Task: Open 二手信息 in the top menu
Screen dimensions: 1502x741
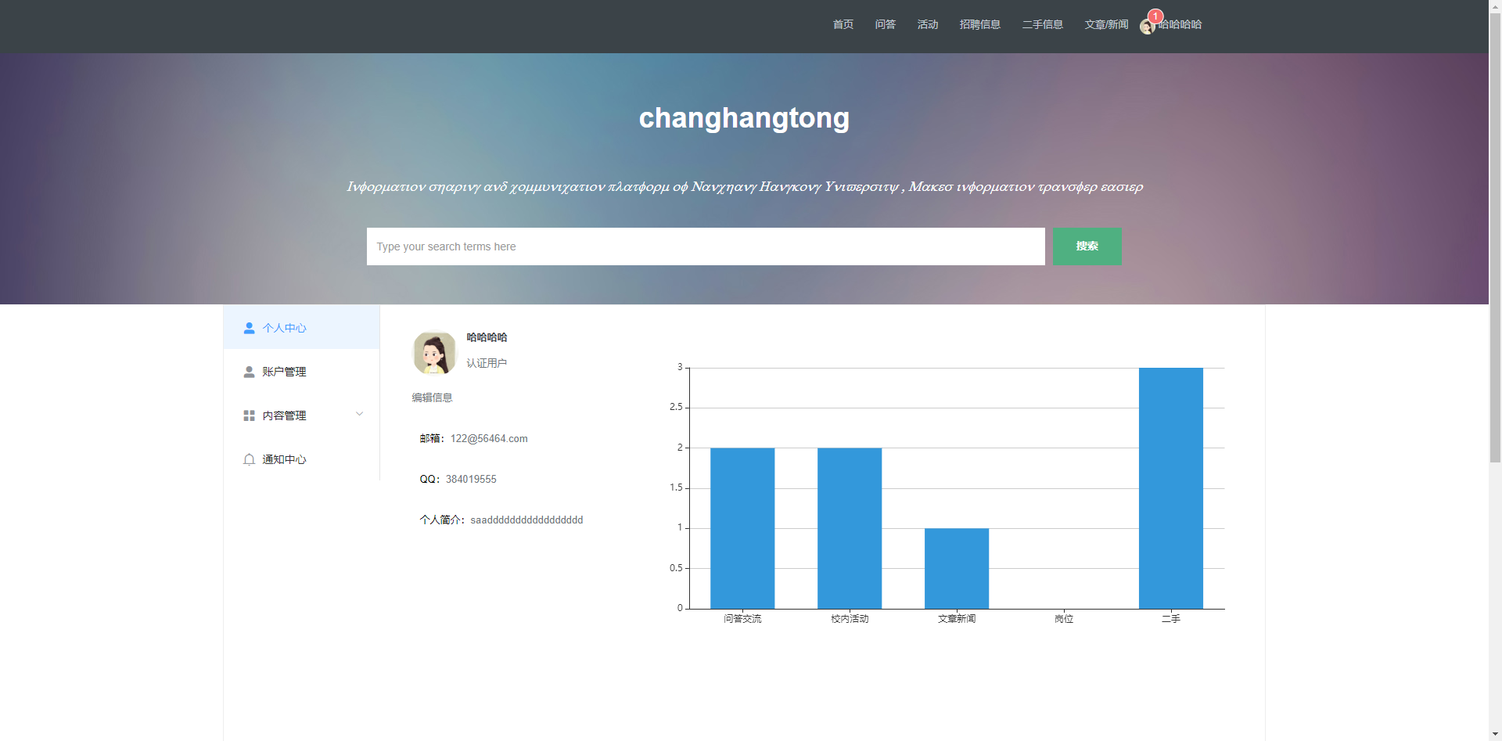Action: coord(1042,24)
